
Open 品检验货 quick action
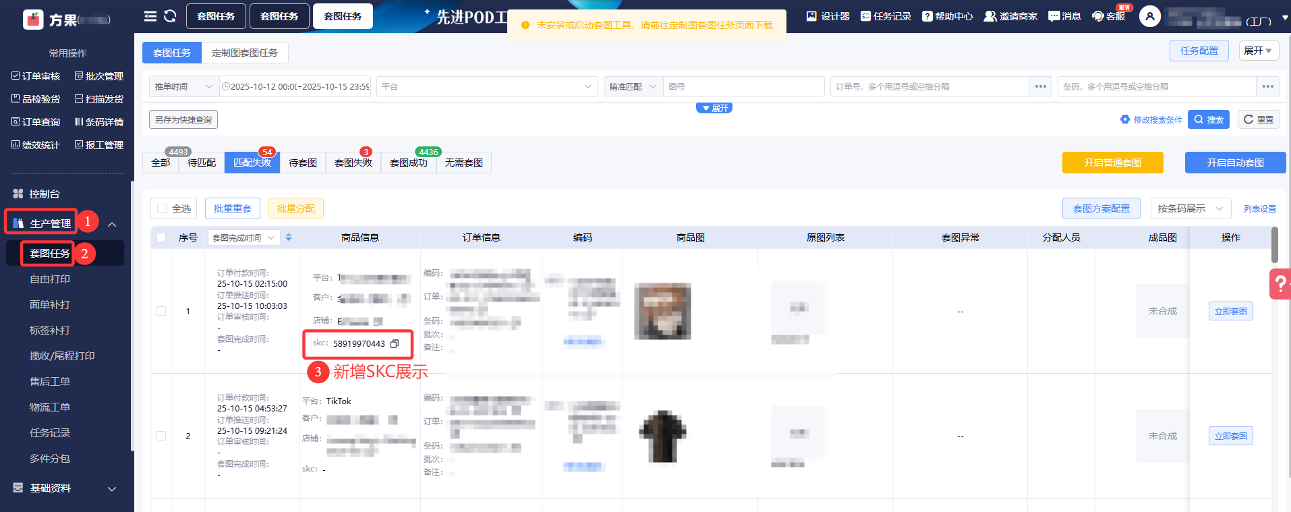[36, 99]
